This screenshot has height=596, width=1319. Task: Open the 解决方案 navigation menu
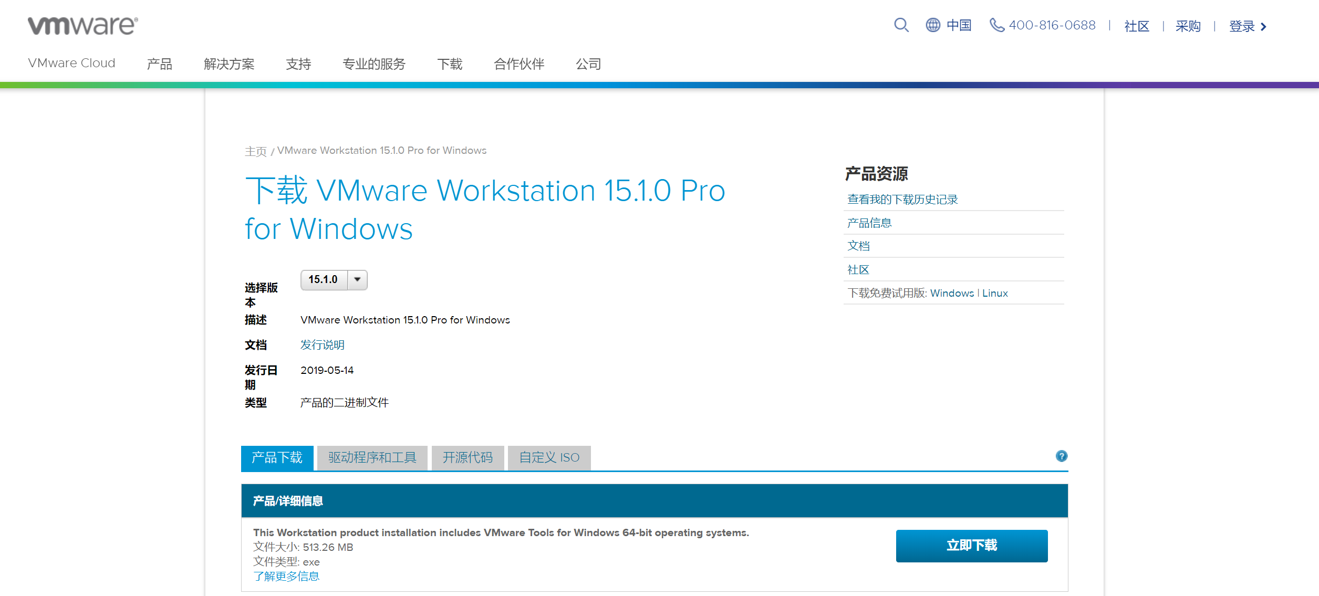click(229, 64)
